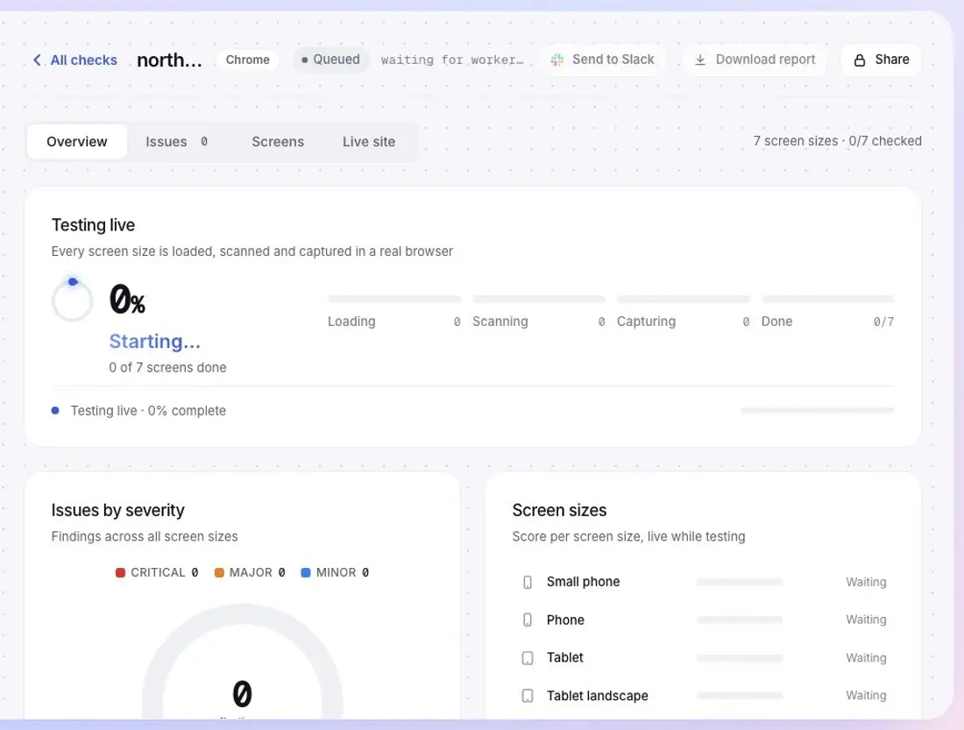This screenshot has width=964, height=730.
Task: Click the Tablet landscape device icon
Action: pos(528,696)
